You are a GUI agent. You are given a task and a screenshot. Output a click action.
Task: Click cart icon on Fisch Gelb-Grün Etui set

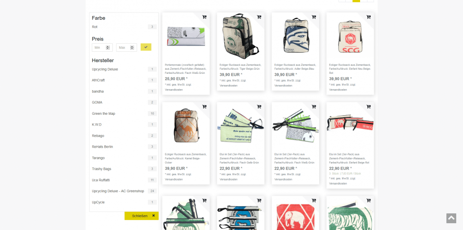(259, 107)
